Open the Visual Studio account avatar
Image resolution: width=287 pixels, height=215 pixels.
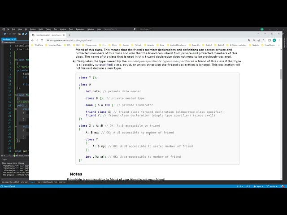tap(262, 29)
